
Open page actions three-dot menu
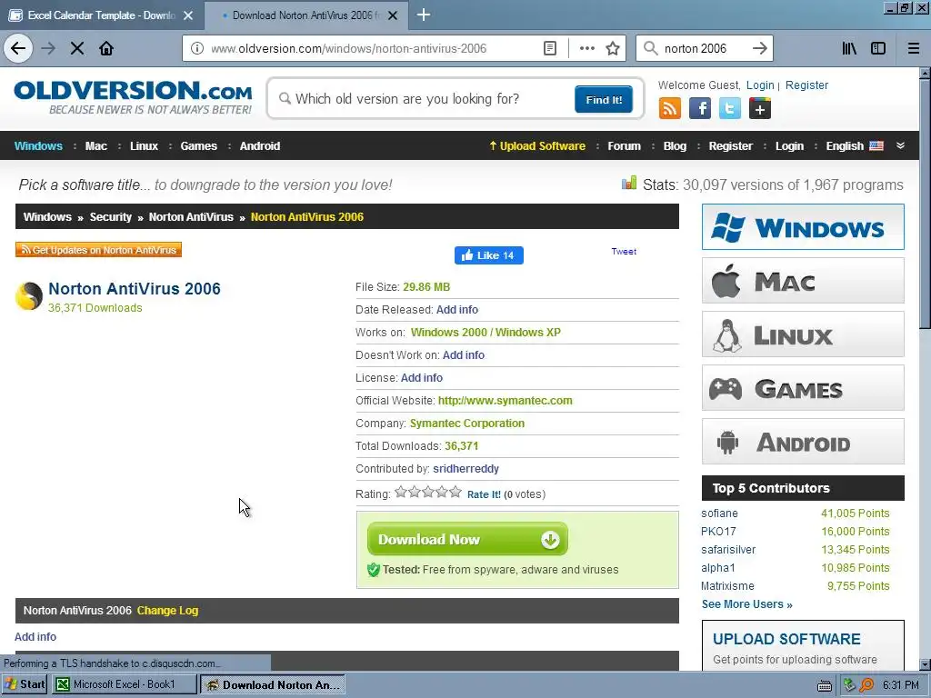pos(586,48)
